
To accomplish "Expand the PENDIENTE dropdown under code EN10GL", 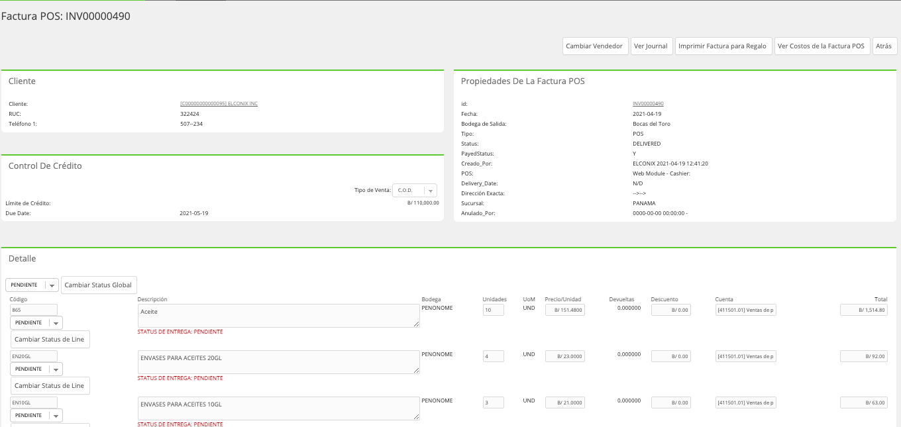I will pos(36,416).
